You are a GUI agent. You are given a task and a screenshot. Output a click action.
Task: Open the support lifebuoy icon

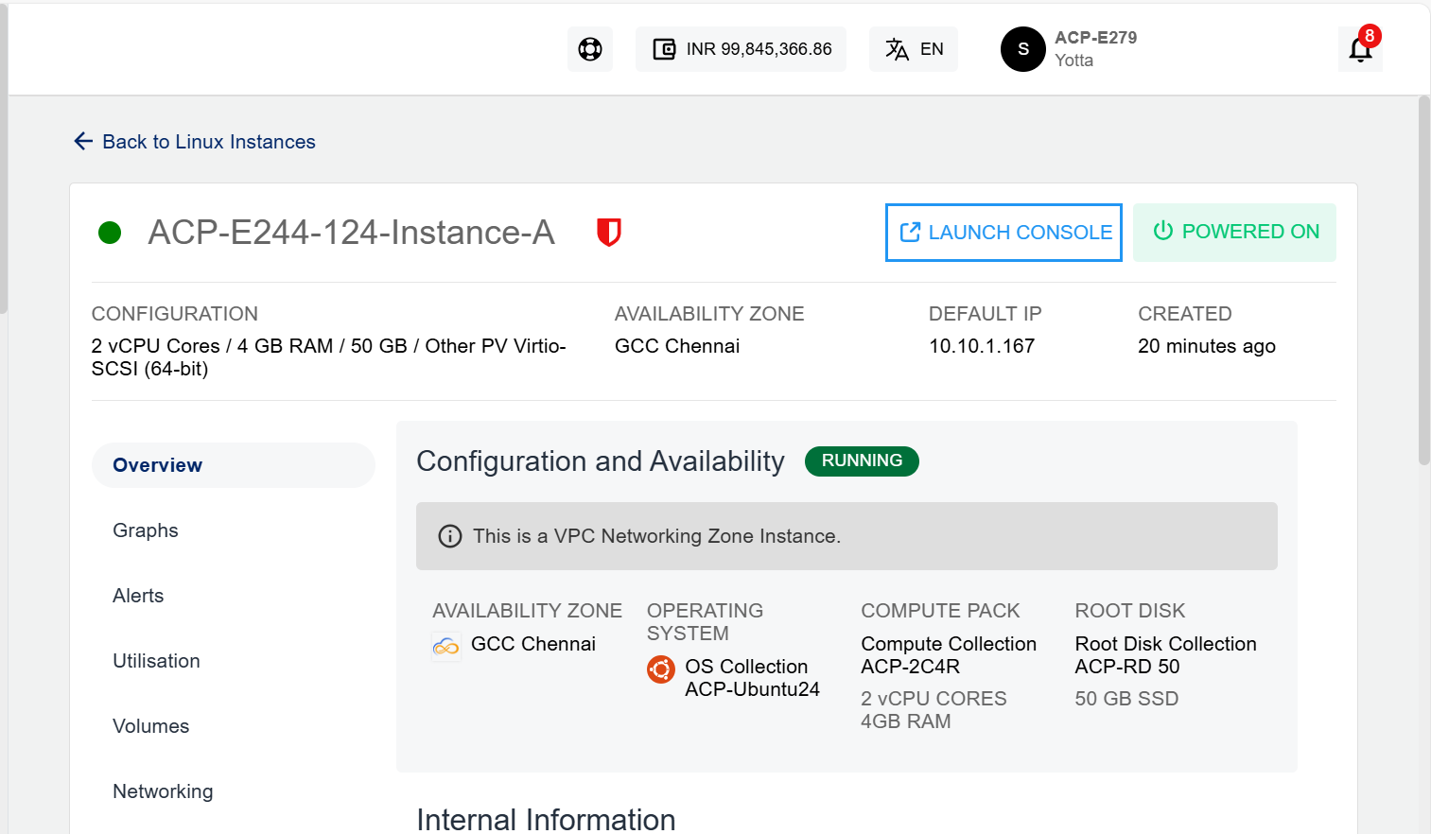pos(590,49)
